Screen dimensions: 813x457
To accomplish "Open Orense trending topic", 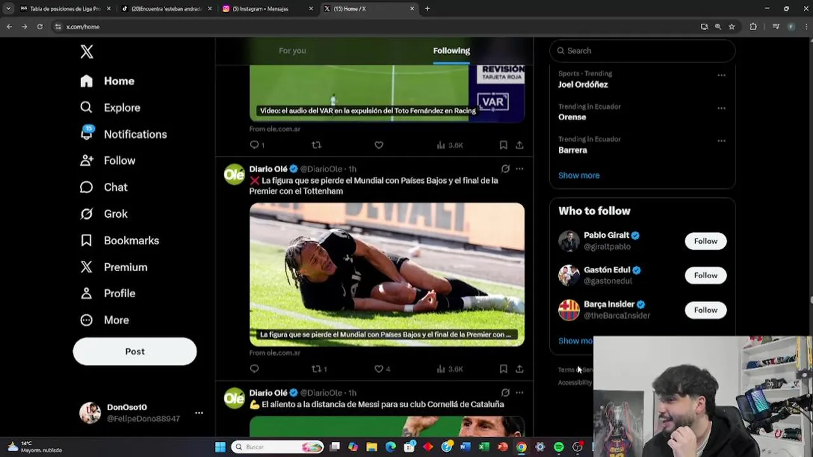I will point(572,117).
